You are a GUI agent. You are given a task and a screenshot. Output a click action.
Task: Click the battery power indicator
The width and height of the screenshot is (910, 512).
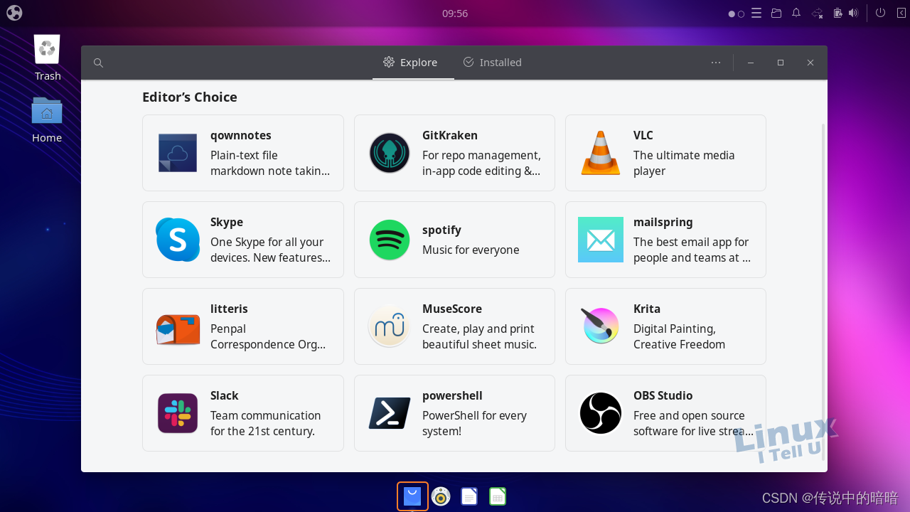837,13
